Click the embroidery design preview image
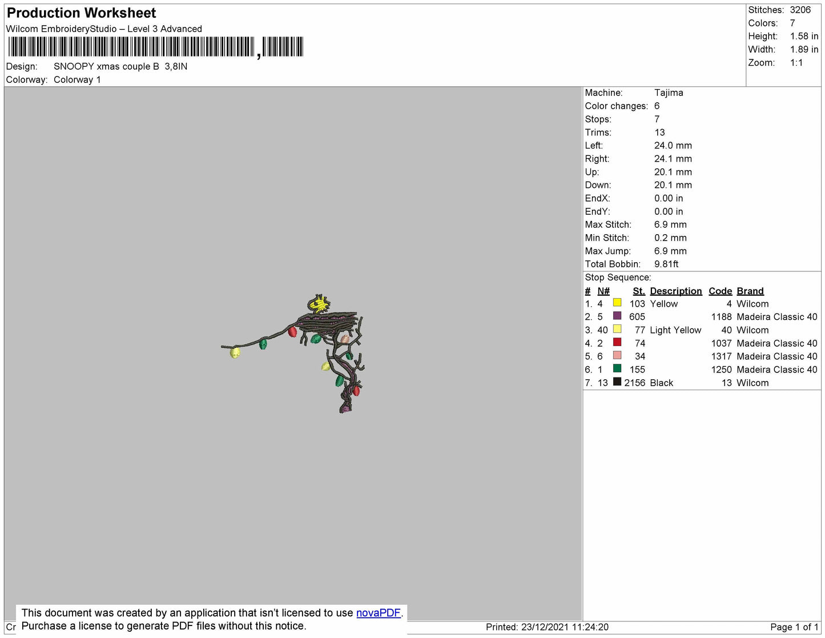 click(293, 354)
